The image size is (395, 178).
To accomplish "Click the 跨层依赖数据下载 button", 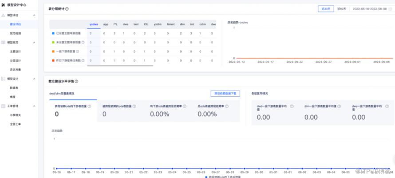I will 225,94.
